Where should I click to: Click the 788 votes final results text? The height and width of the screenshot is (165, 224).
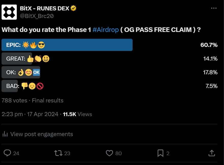(33, 101)
